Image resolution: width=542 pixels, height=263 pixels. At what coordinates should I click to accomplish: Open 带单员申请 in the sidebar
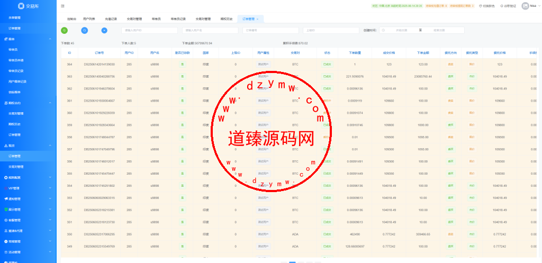16,60
